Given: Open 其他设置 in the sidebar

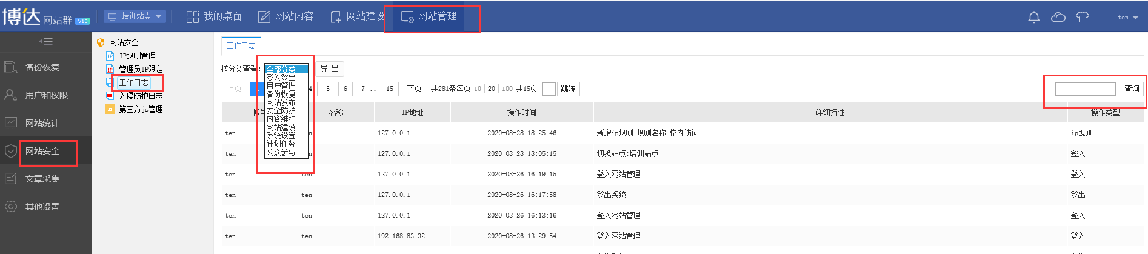Looking at the screenshot, I should (x=42, y=207).
